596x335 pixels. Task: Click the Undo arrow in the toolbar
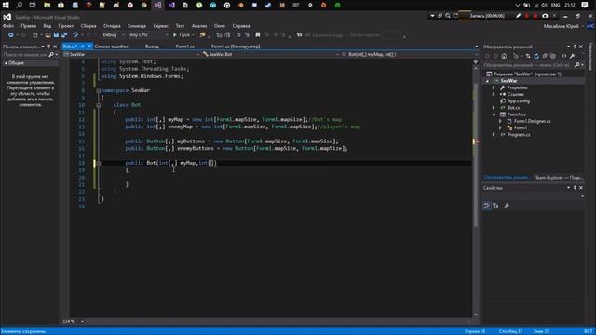point(75,35)
